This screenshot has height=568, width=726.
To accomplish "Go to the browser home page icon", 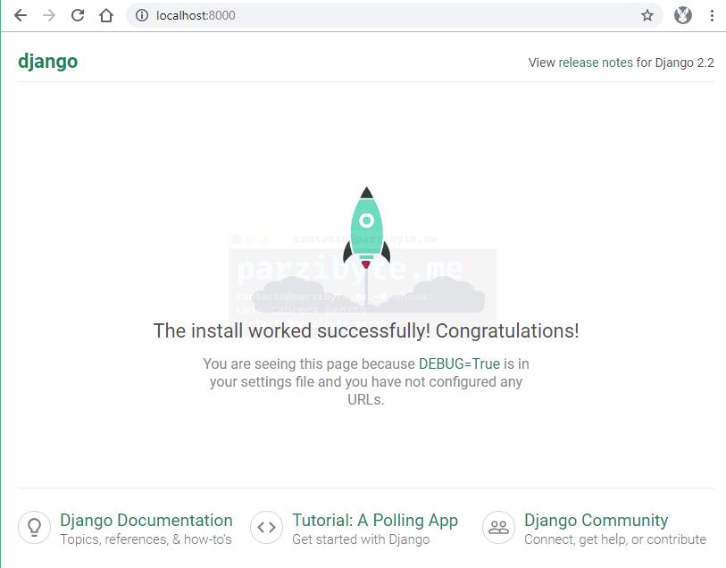I will 106,15.
